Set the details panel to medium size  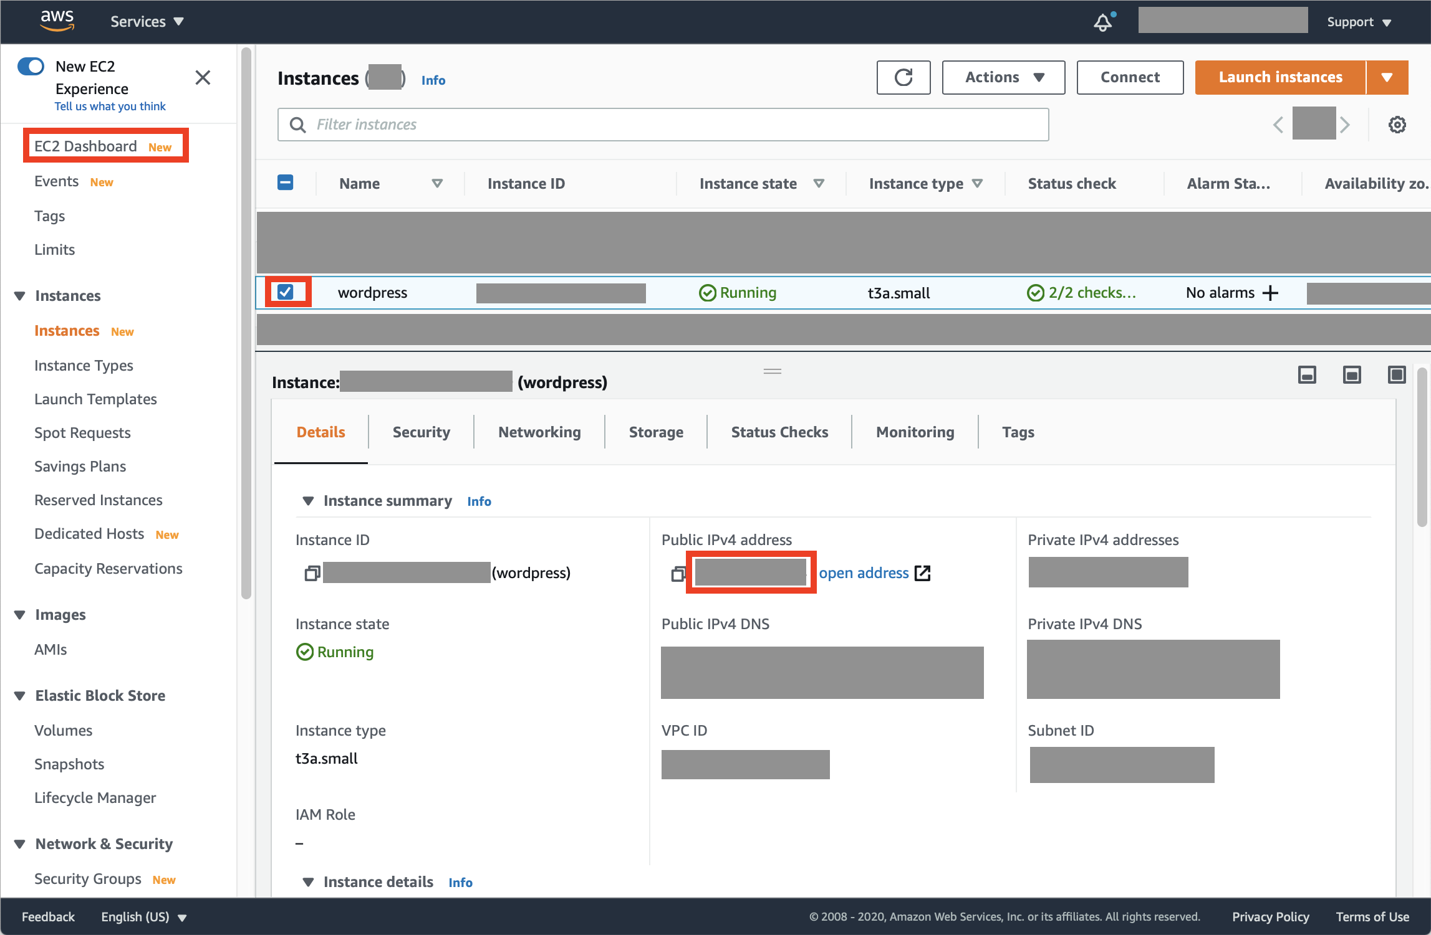pyautogui.click(x=1352, y=374)
